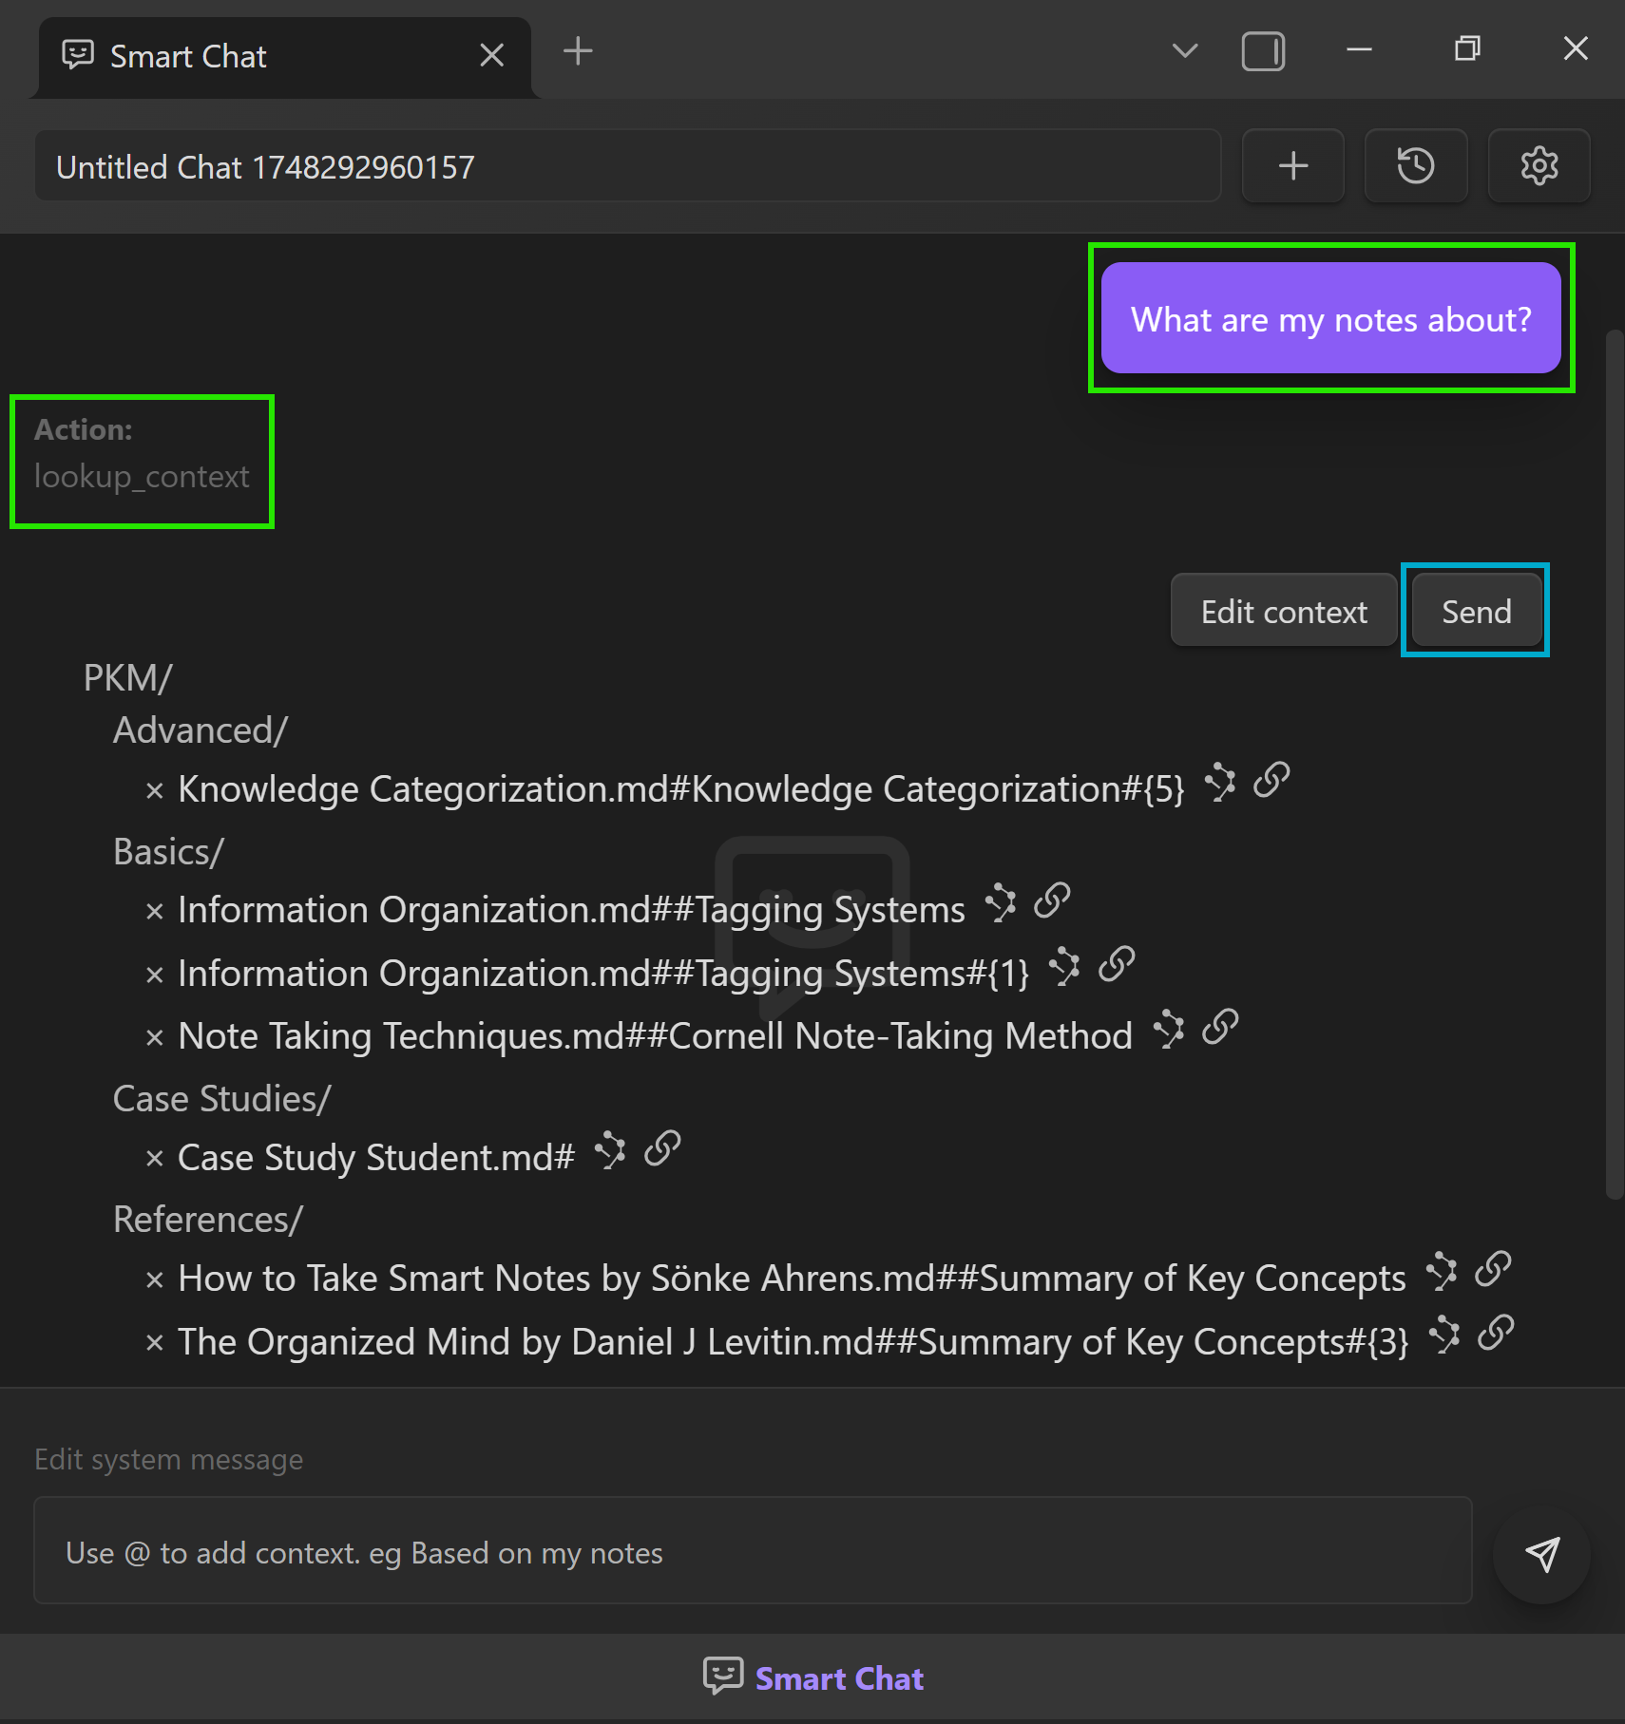This screenshot has width=1625, height=1724.
Task: Collapse the Advanced/ folder
Action: tap(200, 730)
